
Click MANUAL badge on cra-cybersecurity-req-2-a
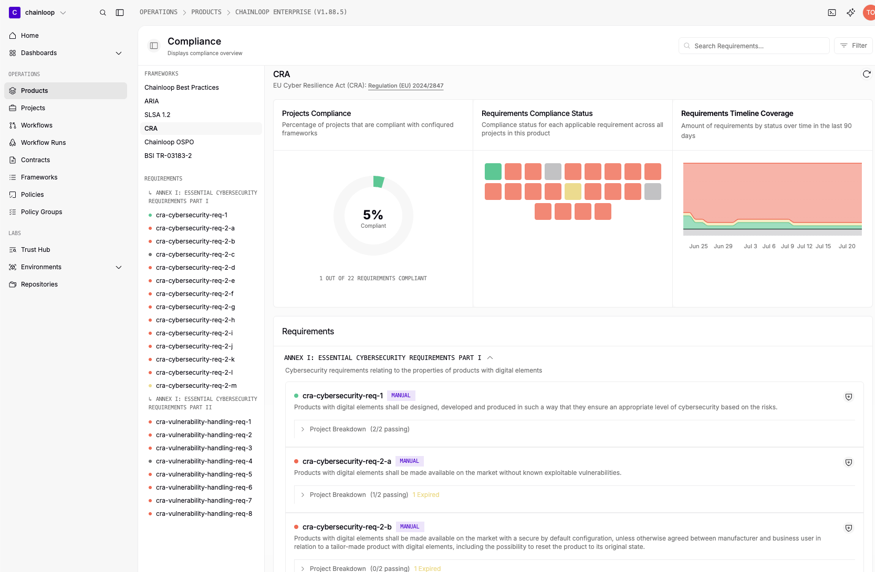tap(410, 461)
